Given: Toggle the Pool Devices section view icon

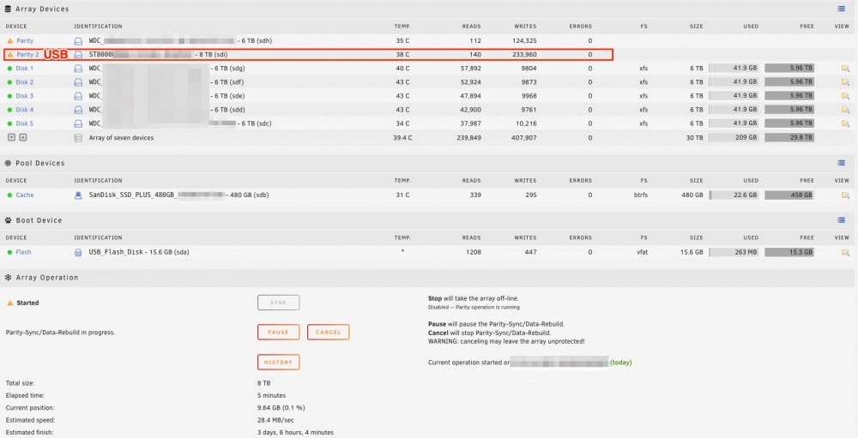Looking at the screenshot, I should [x=841, y=163].
